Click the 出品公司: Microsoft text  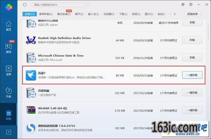tap(50, 60)
